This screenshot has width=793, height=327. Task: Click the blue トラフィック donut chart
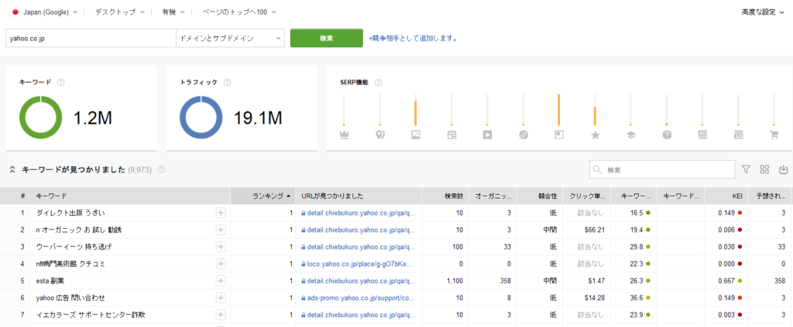(201, 118)
